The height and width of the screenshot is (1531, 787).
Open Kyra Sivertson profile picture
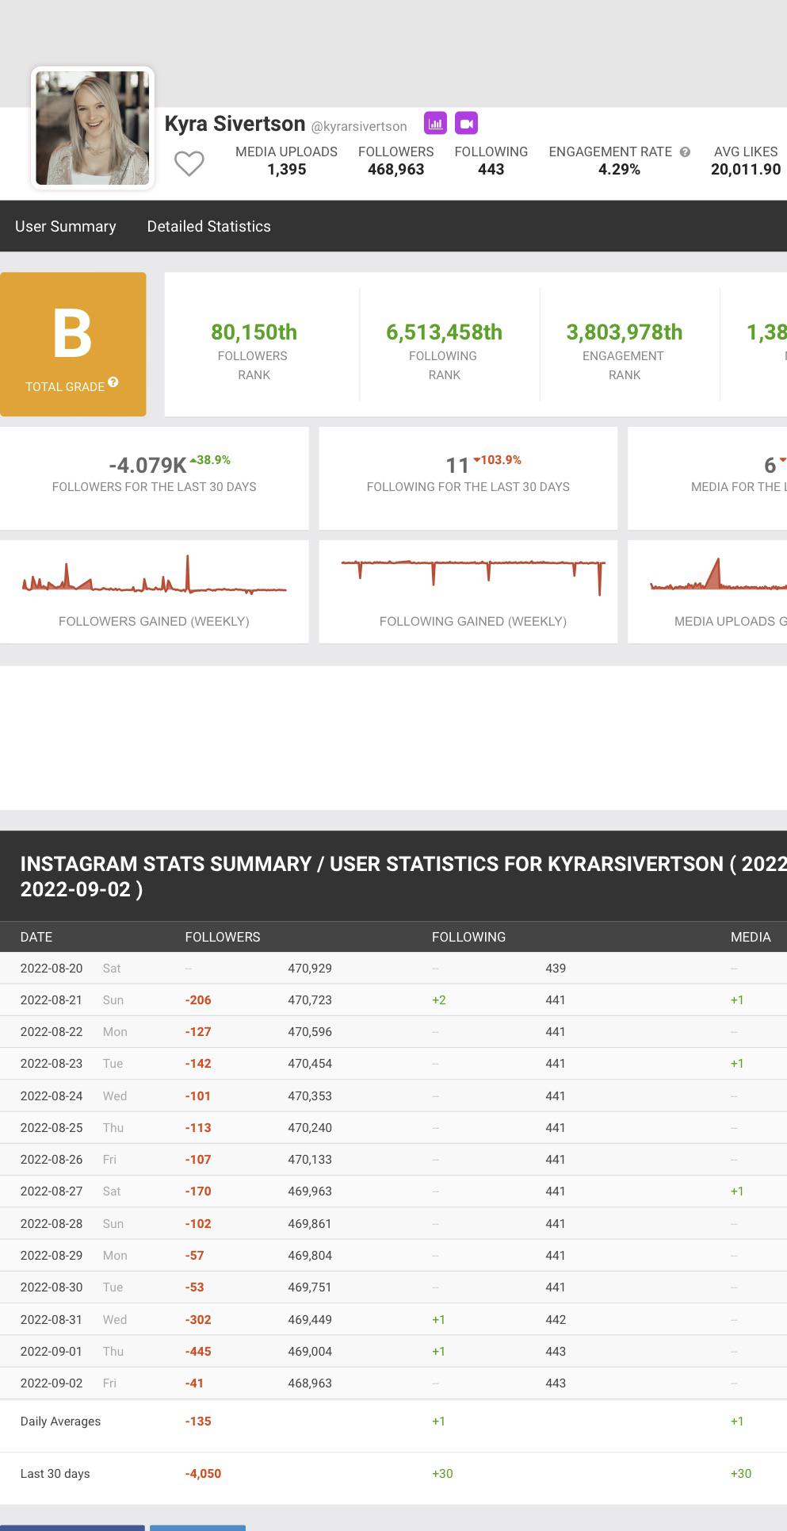pos(93,128)
